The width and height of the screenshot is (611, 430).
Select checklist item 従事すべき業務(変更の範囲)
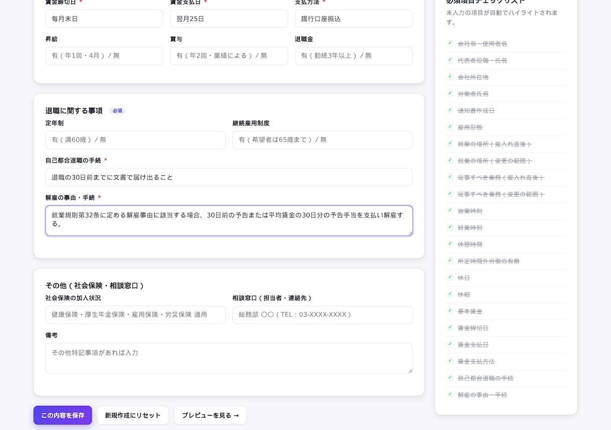(506, 194)
